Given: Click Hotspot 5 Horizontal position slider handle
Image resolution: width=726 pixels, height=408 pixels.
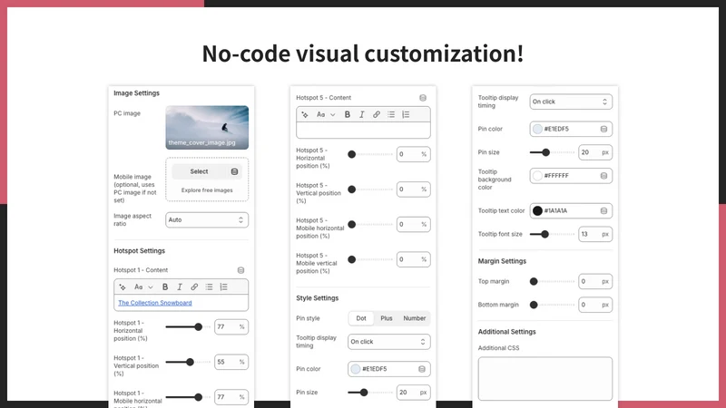Looking at the screenshot, I should (352, 154).
